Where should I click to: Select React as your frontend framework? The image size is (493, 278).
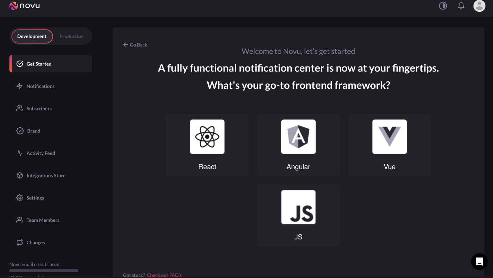pyautogui.click(x=207, y=145)
